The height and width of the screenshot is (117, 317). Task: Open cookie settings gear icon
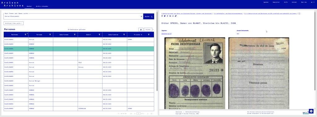coord(311,111)
